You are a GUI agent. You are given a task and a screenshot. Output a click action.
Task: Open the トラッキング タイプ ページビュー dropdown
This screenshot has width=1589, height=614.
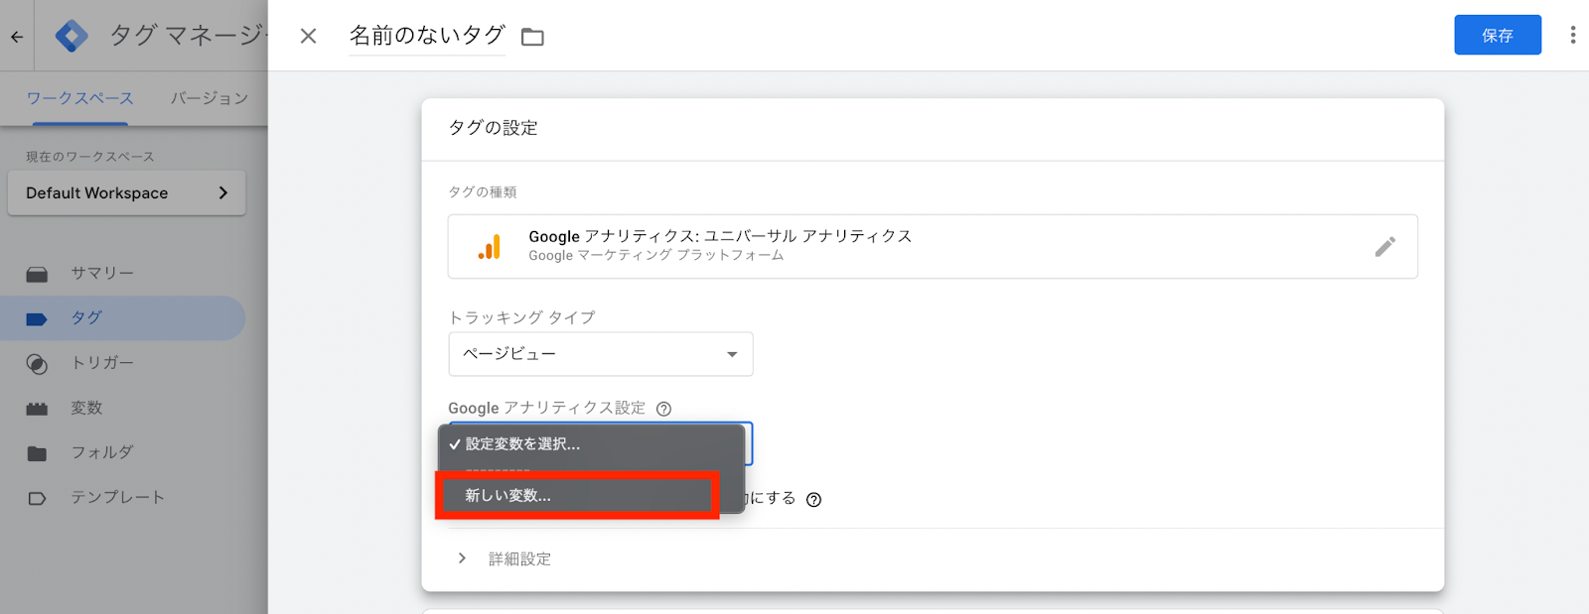click(x=601, y=354)
